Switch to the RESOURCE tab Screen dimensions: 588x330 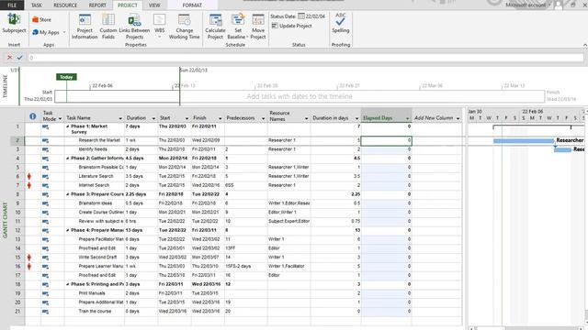point(65,5)
